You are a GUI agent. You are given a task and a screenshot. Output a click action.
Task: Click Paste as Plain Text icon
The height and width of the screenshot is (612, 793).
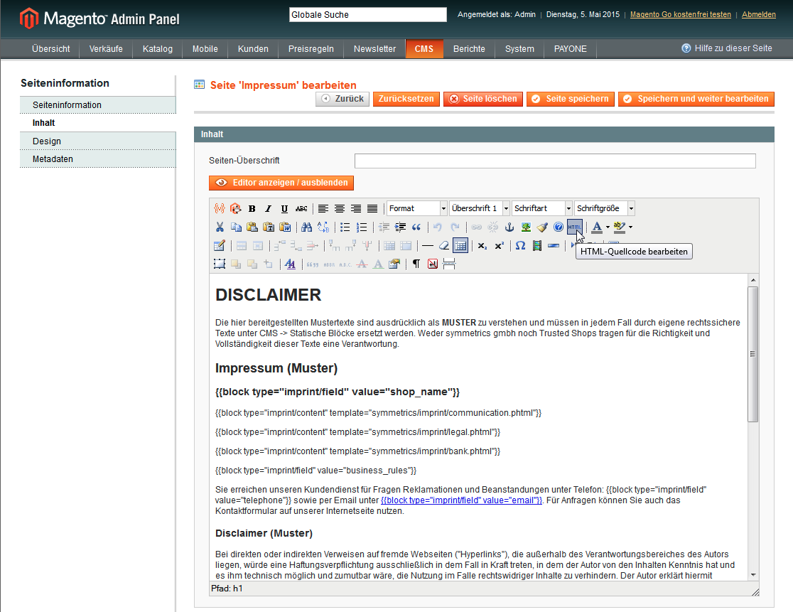point(269,227)
